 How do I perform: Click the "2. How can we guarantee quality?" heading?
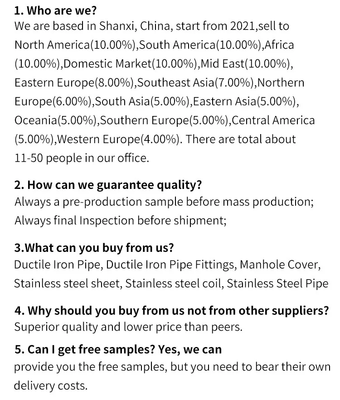108,185
